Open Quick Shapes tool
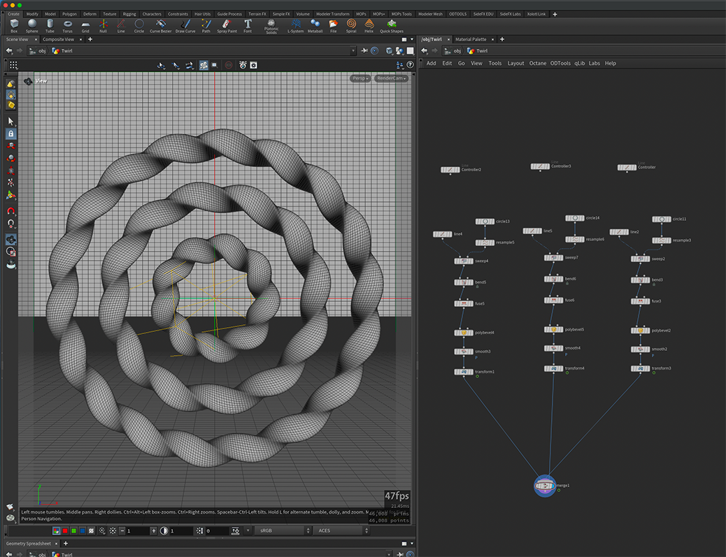Screen dimensions: 726x557 pos(392,25)
